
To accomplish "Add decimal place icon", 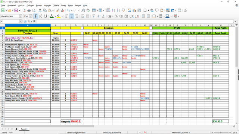I will click(x=132, y=16).
